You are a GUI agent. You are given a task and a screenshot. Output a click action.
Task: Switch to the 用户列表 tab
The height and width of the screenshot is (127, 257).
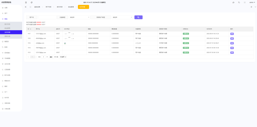[48, 7]
